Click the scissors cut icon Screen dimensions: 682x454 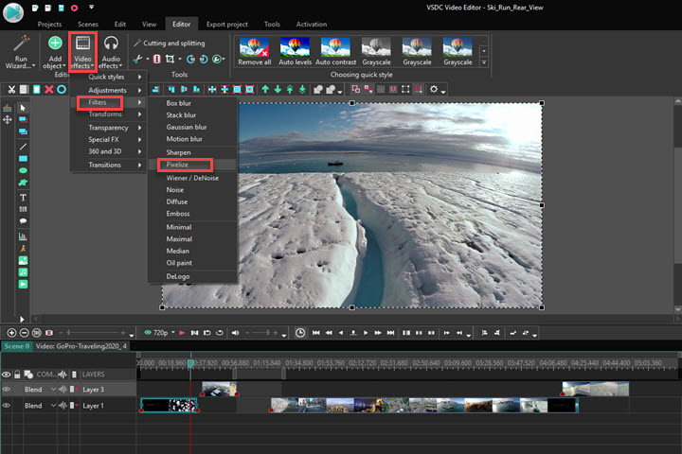click(x=10, y=89)
